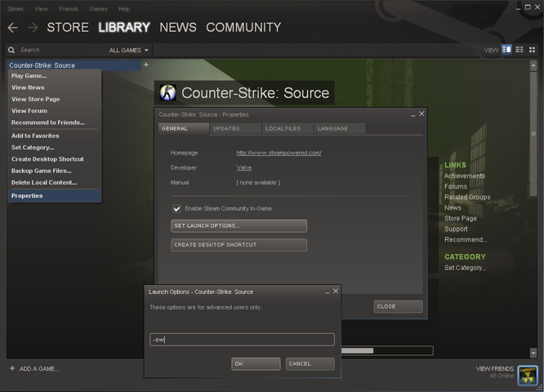Click the Close button in Properties

click(398, 307)
